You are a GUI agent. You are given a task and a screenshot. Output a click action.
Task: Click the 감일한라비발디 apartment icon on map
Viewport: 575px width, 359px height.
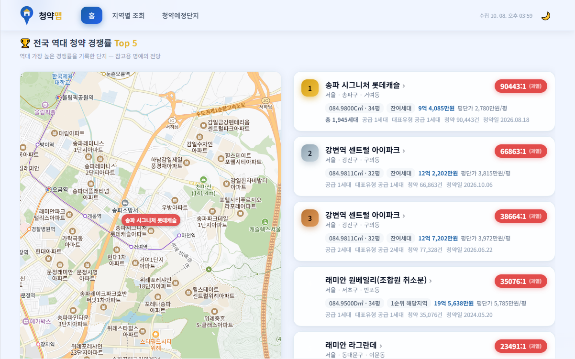(227, 183)
